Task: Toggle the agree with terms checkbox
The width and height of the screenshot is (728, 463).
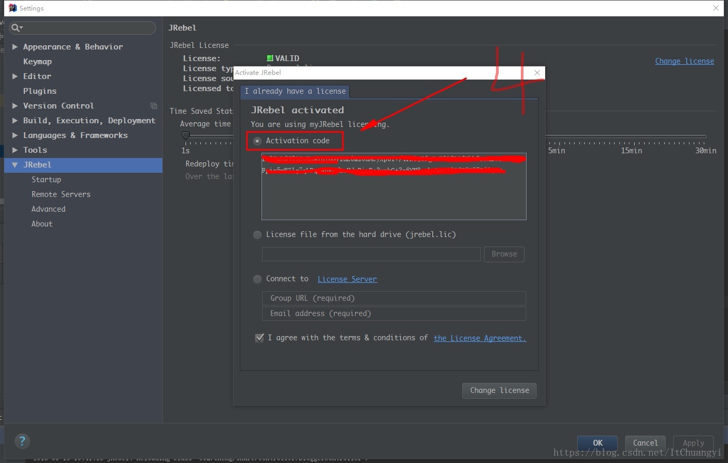Action: [259, 338]
